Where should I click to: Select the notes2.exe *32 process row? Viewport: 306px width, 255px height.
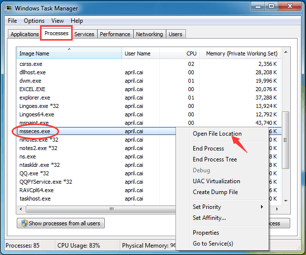[96, 148]
